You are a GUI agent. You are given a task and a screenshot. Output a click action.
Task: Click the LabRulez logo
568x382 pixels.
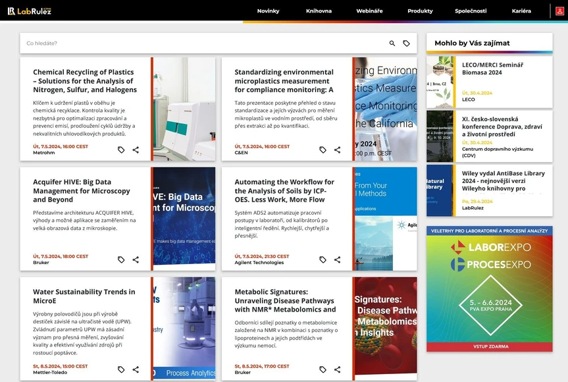tap(30, 11)
